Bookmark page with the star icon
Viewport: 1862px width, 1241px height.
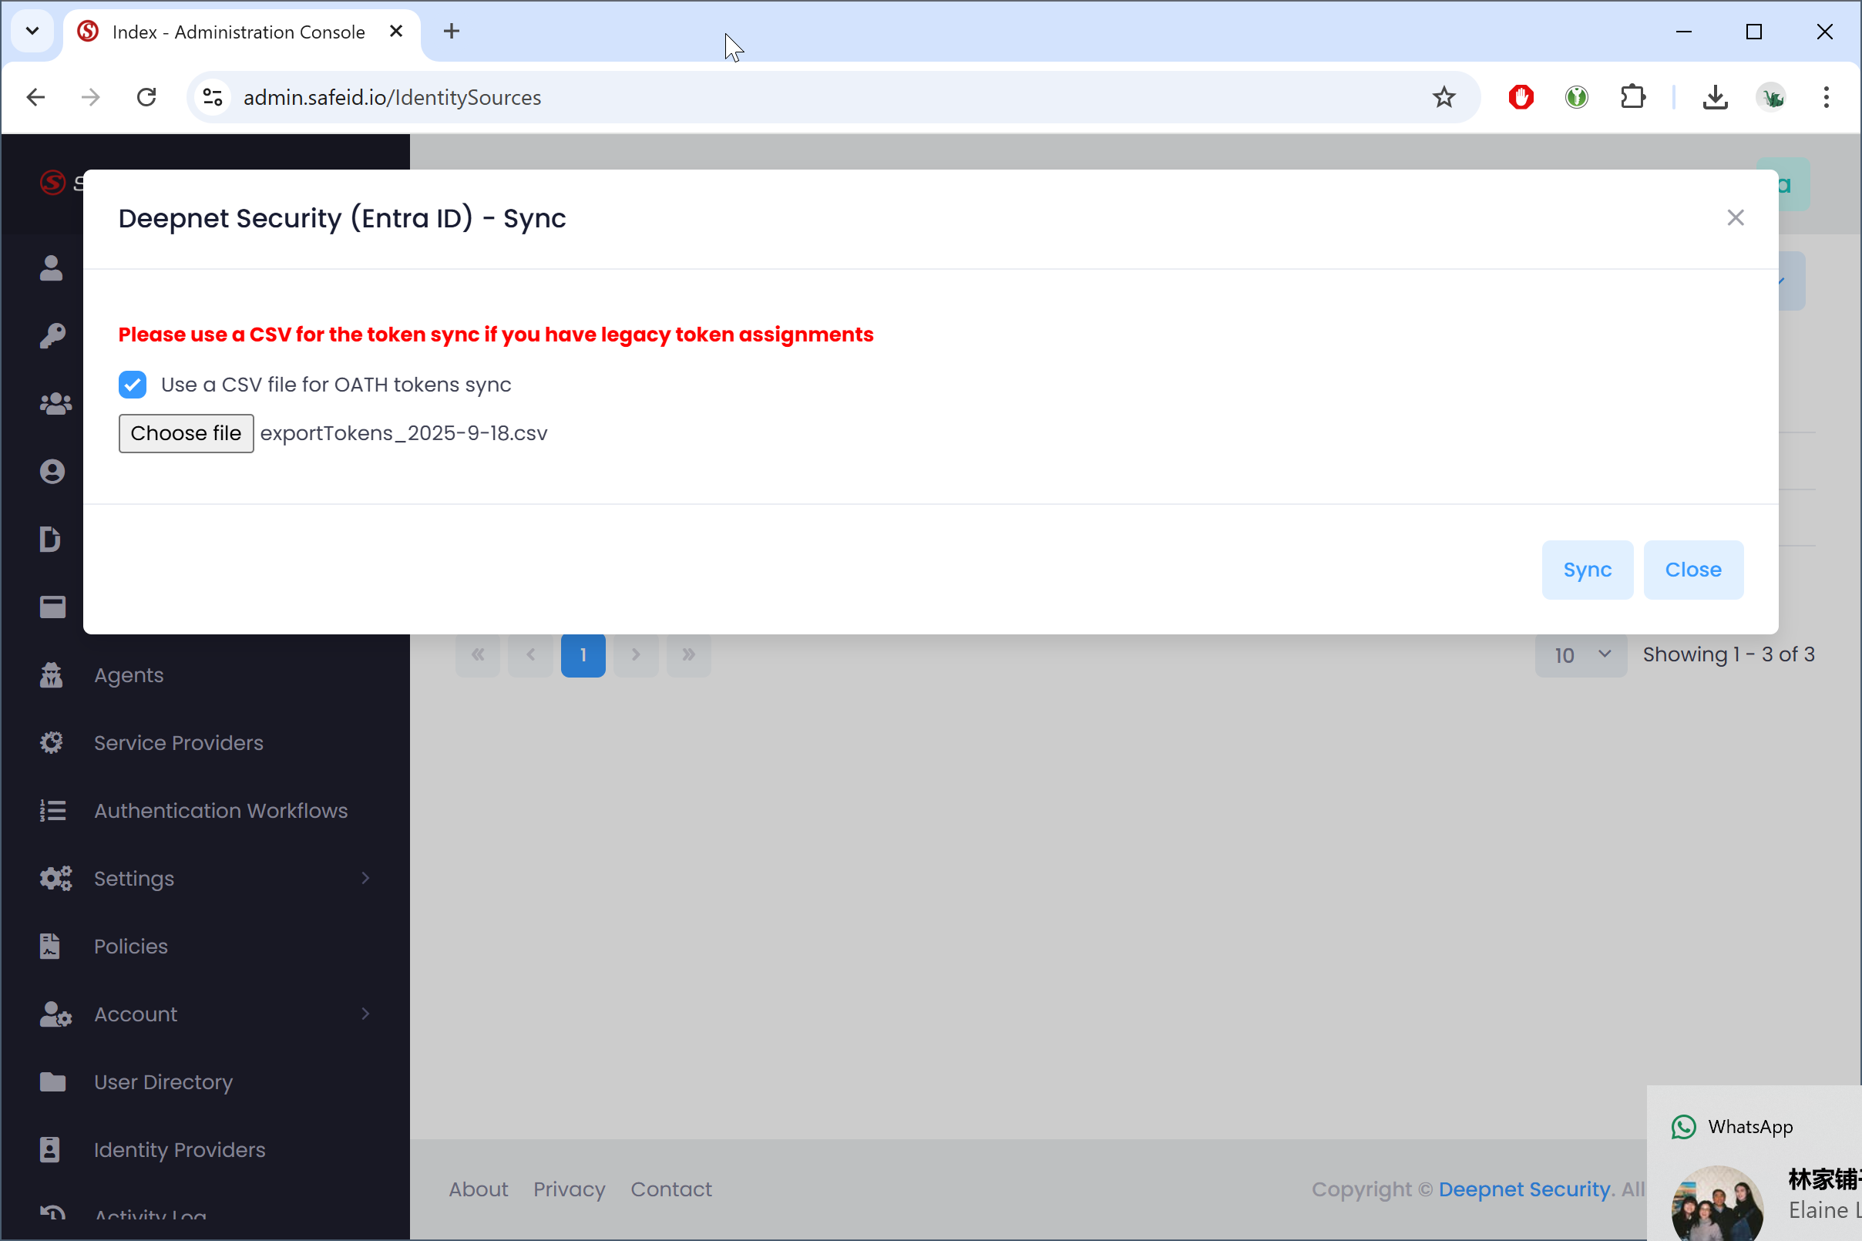pyautogui.click(x=1444, y=97)
